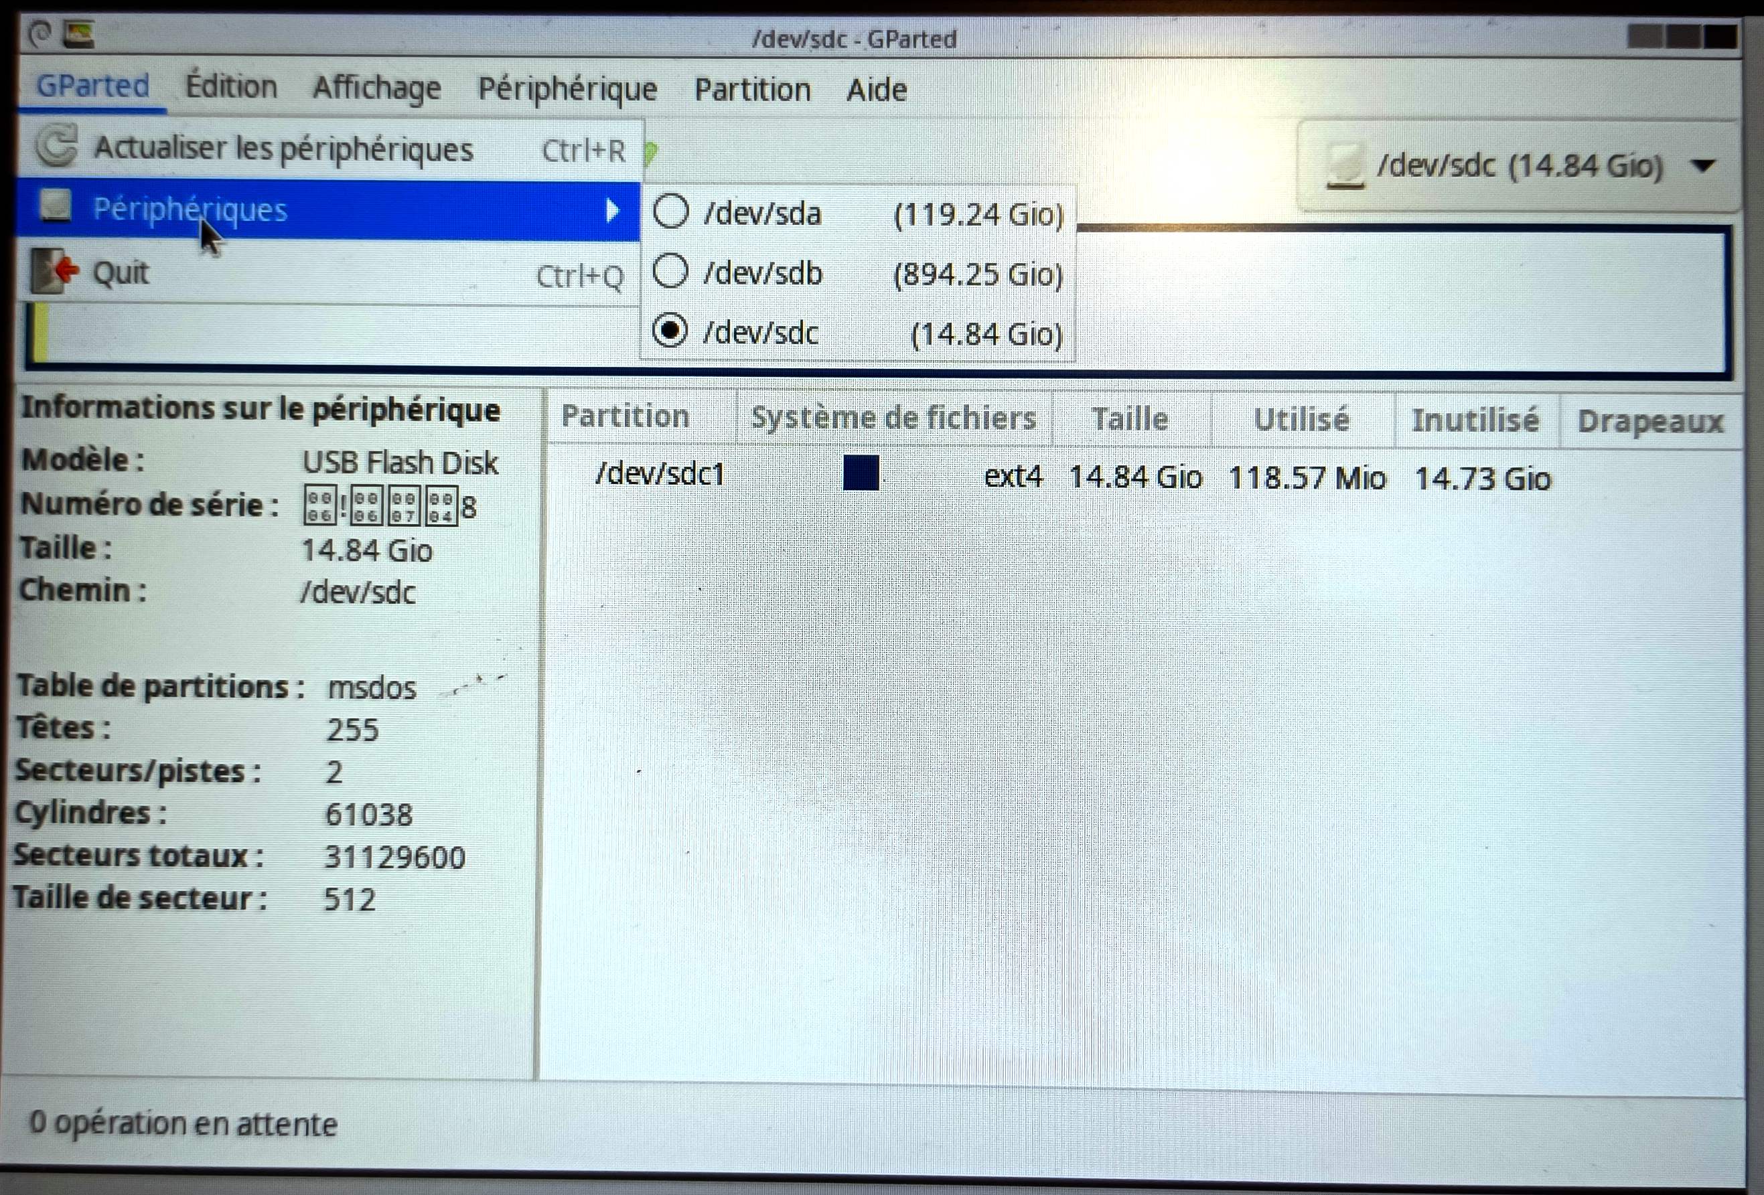Click the refresh icon beside Actualiser les périphériques

pyautogui.click(x=56, y=146)
